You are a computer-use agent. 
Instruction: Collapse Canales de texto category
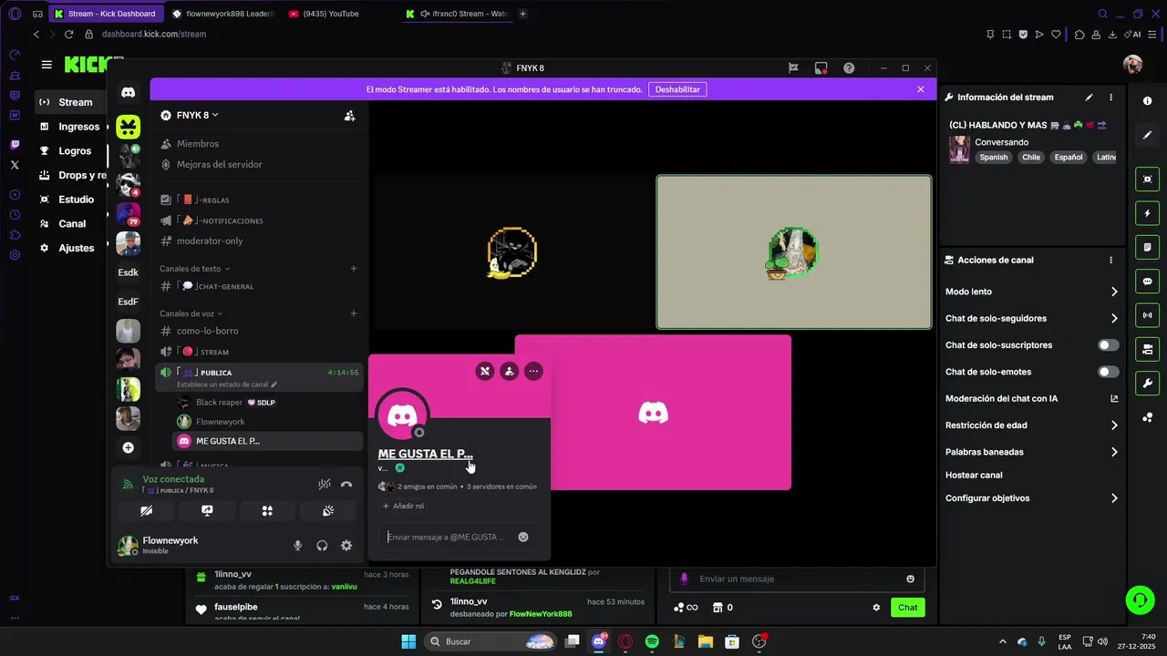click(194, 269)
